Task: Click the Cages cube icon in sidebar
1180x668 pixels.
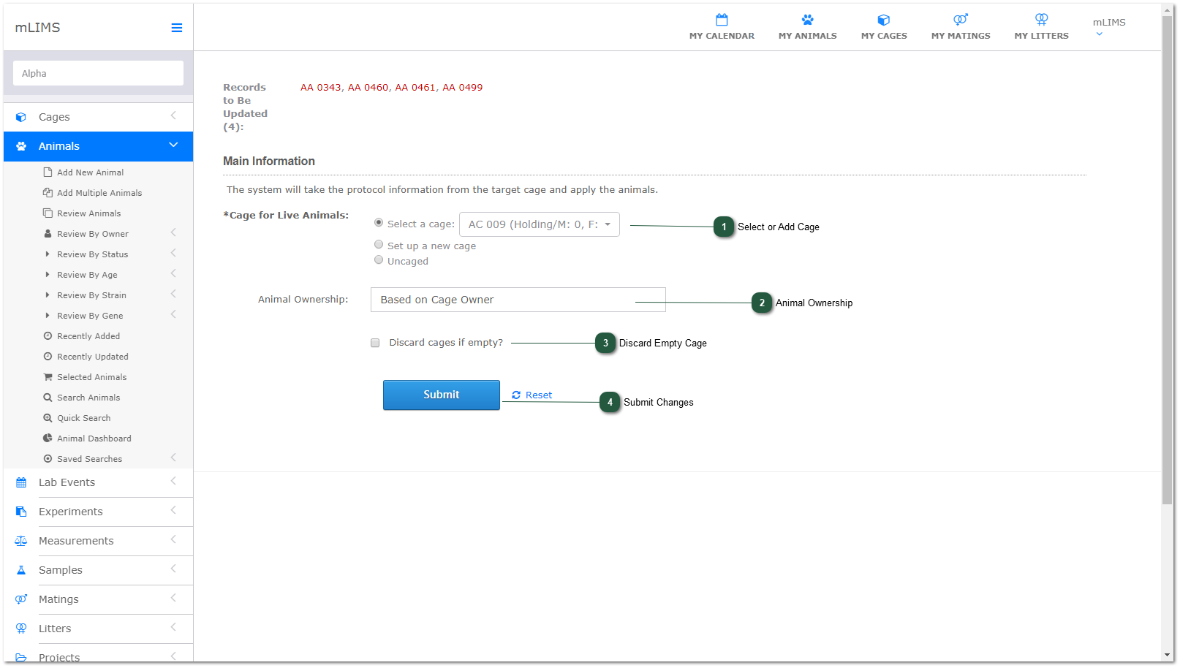Action: [21, 117]
